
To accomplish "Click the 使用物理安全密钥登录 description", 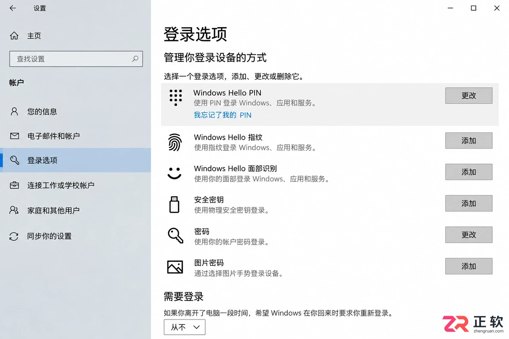I will (x=232, y=210).
